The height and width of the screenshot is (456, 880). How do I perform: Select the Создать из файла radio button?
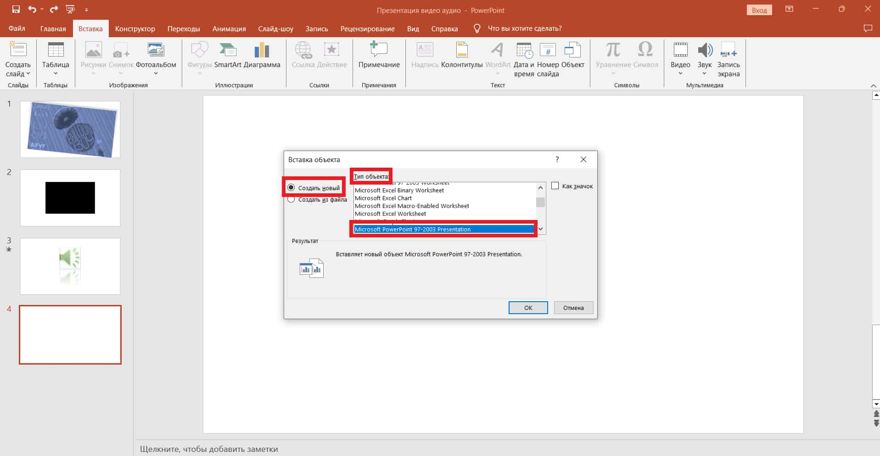click(x=291, y=199)
